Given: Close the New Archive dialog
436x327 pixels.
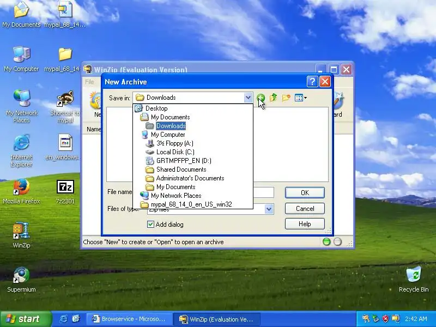Looking at the screenshot, I should (x=325, y=82).
